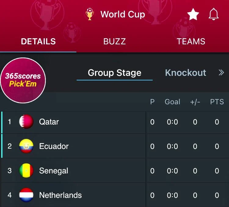Tap the Netherlands flag icon
The height and width of the screenshot is (207, 229).
(x=26, y=195)
